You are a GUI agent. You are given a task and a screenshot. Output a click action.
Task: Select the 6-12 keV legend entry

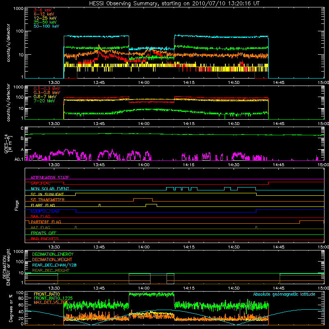(x=44, y=14)
